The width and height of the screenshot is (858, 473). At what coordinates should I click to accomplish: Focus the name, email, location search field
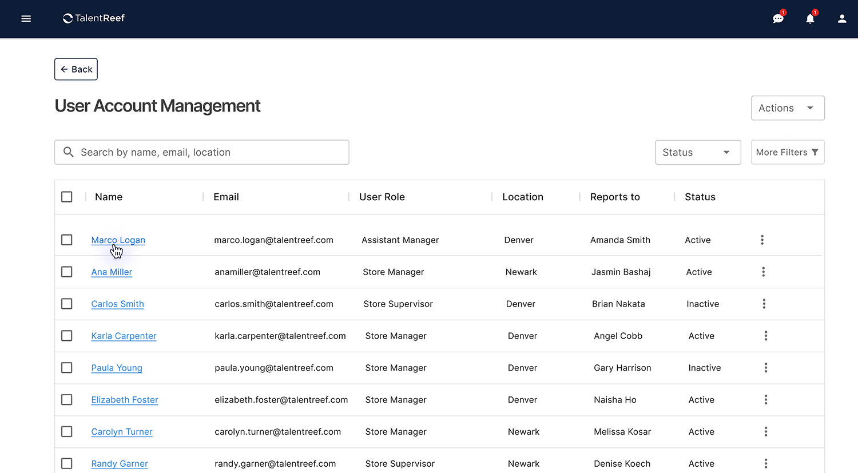coord(202,152)
